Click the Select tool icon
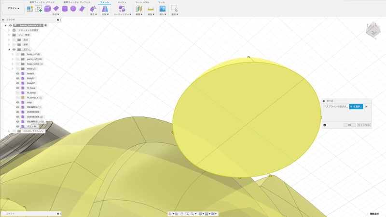Viewport: 386px width, 217px height. (174, 9)
